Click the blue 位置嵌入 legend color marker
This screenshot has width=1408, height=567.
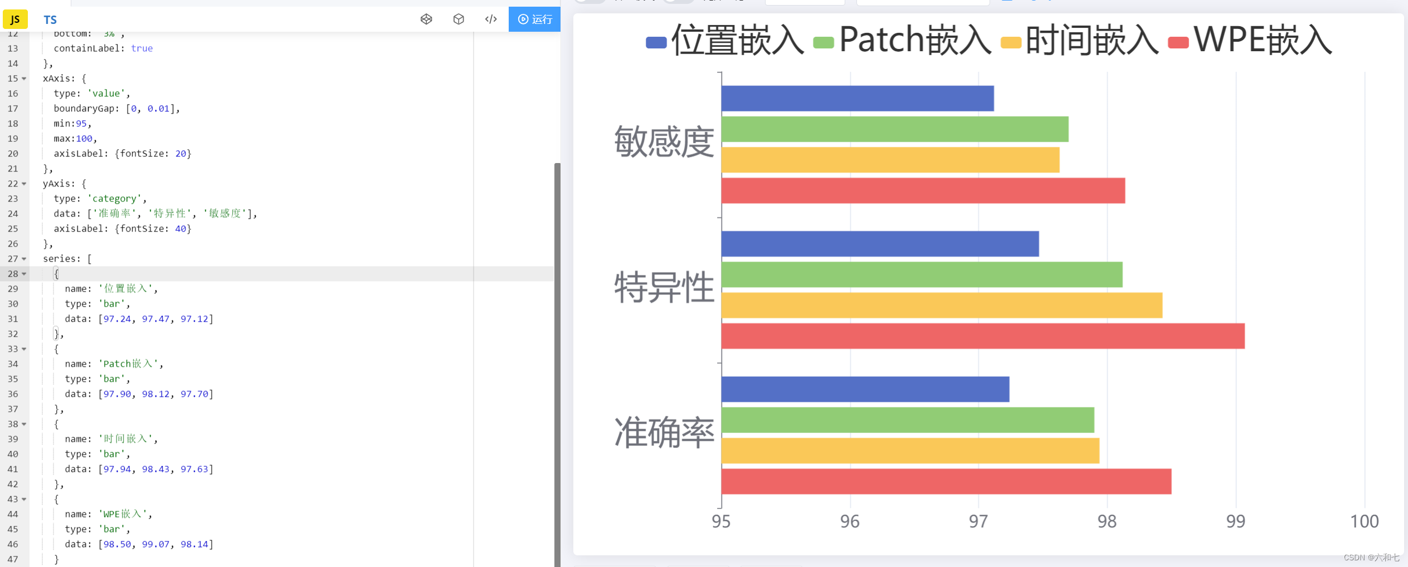656,43
